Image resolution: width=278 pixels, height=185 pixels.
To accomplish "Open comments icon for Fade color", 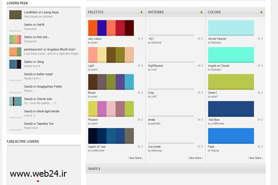I will tap(259, 147).
